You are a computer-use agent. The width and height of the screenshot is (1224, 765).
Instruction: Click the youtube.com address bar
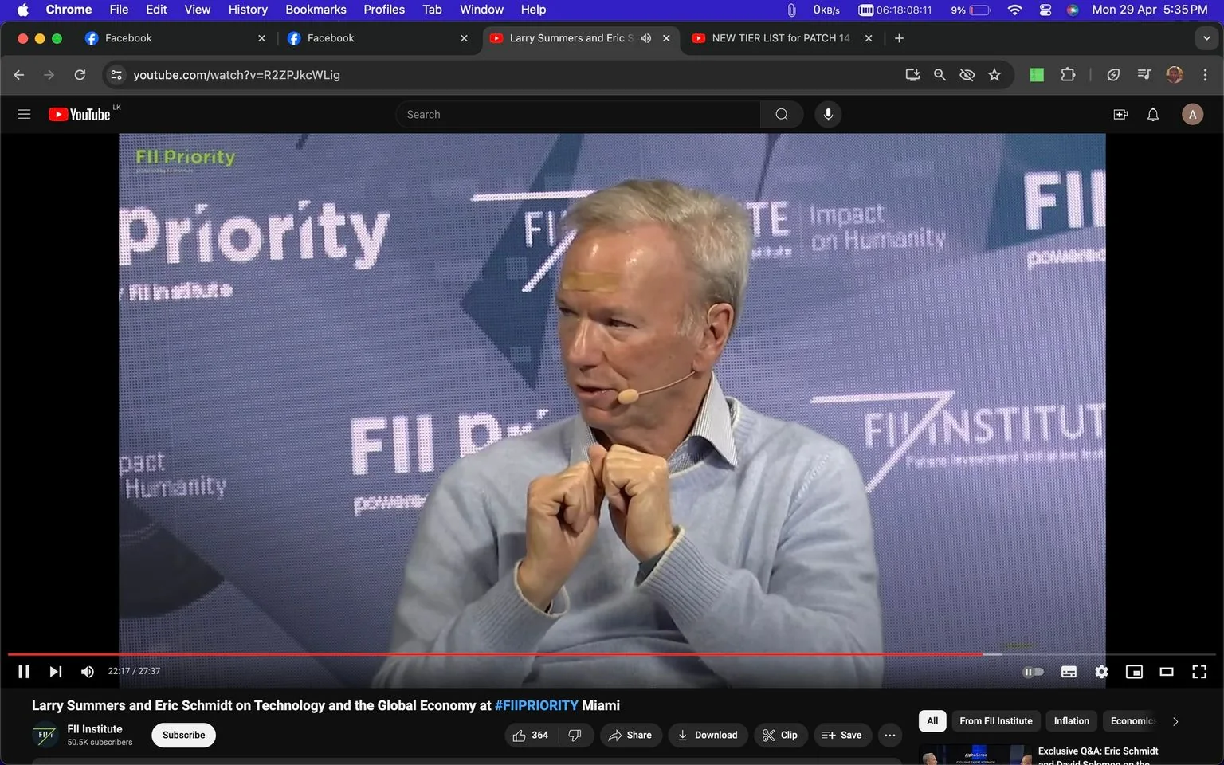tap(510, 74)
